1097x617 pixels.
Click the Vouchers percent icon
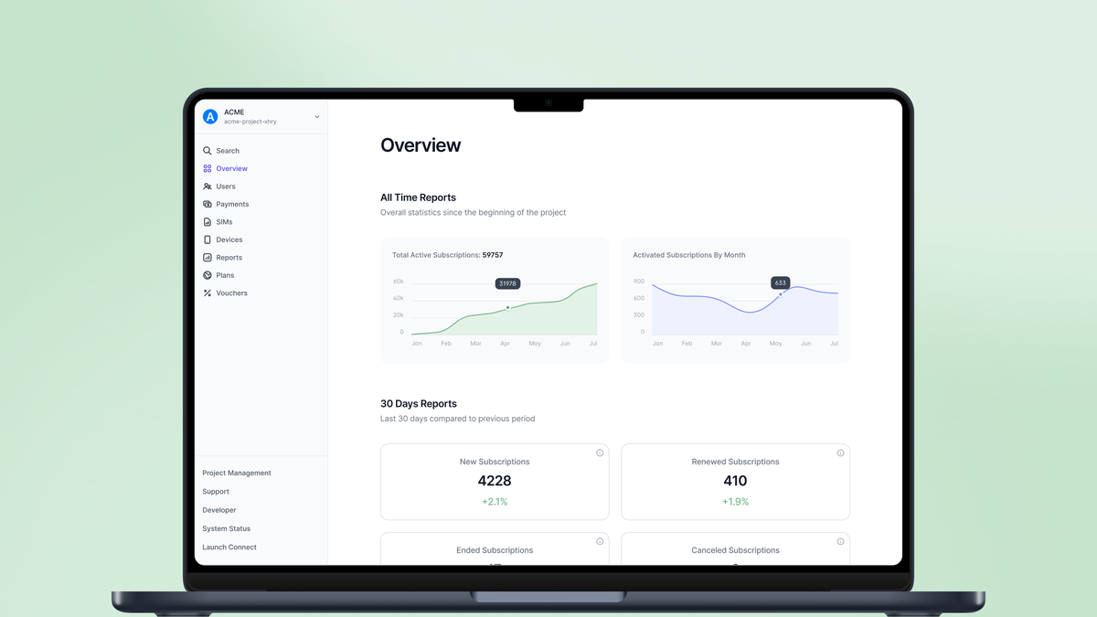[x=208, y=293]
